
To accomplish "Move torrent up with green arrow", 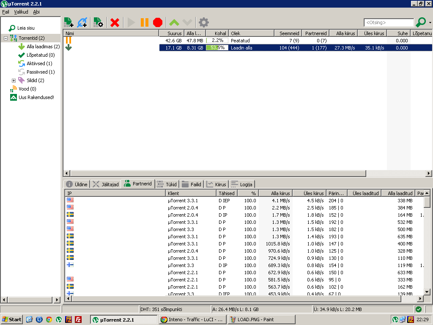I will 174,22.
